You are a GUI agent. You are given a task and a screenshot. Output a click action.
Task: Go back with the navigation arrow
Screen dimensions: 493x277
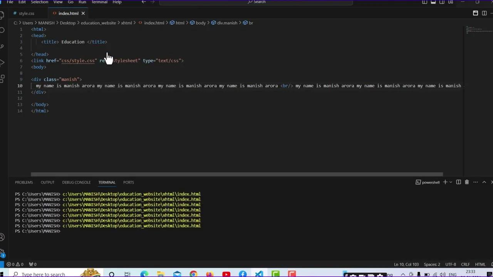coord(144,2)
